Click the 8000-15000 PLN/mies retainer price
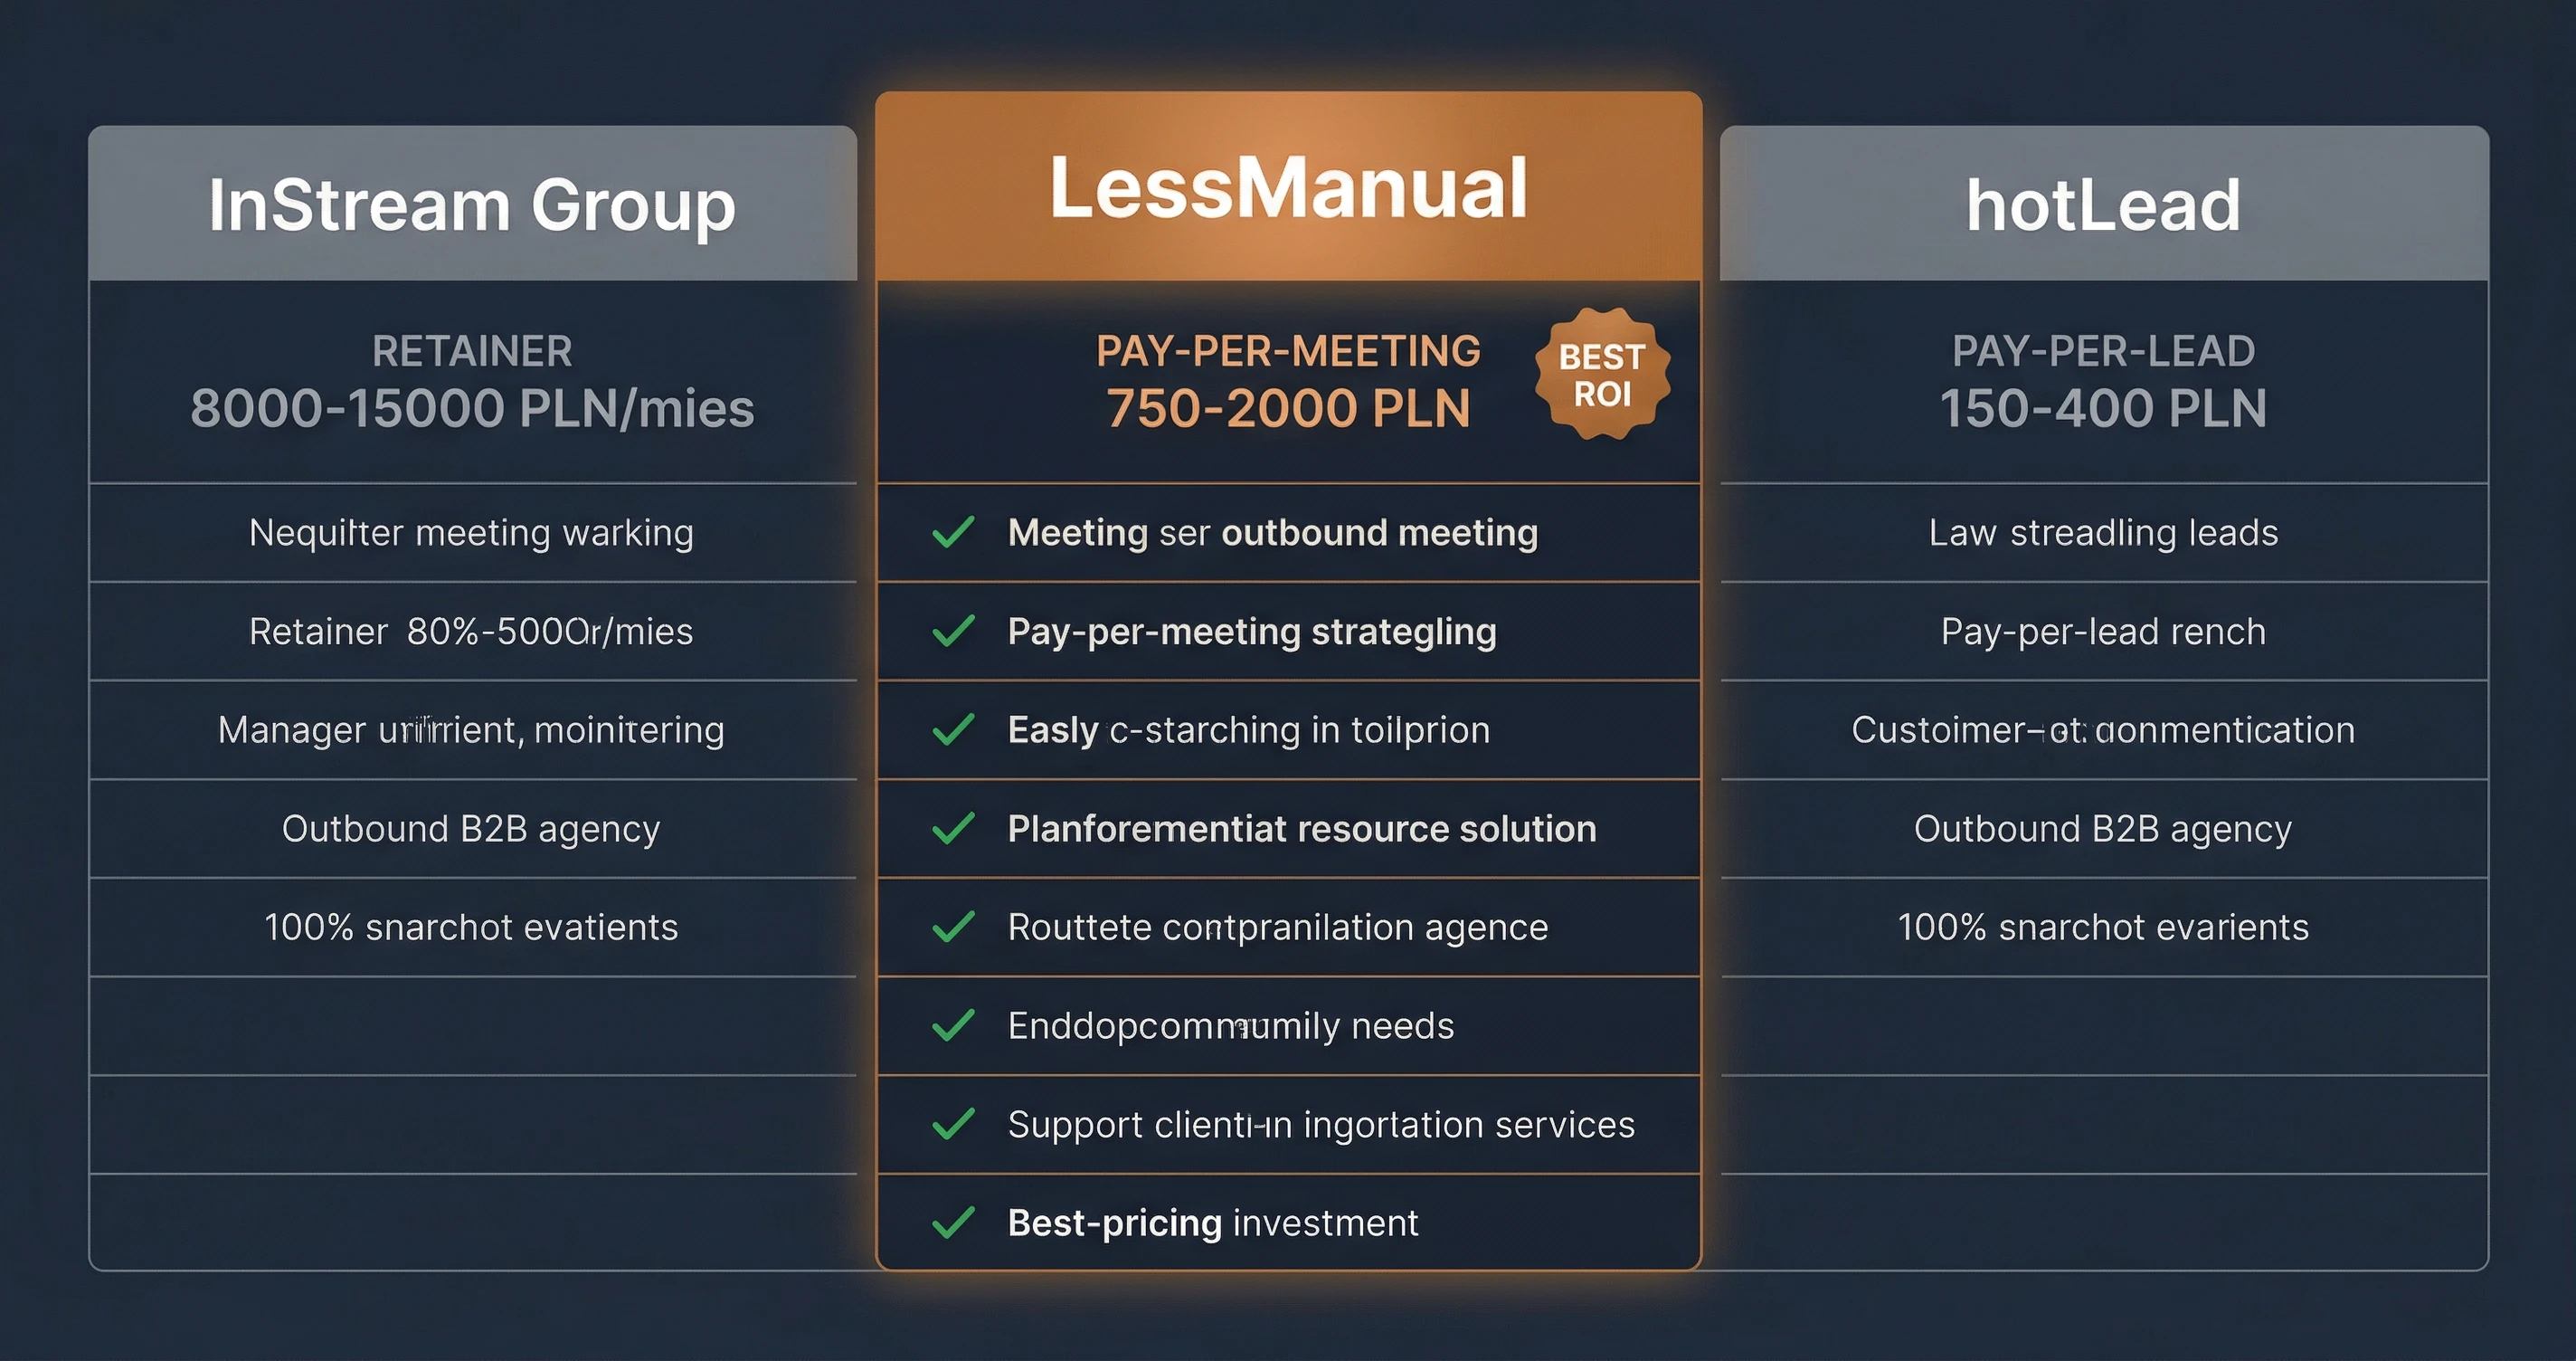This screenshot has width=2576, height=1361. [x=472, y=408]
